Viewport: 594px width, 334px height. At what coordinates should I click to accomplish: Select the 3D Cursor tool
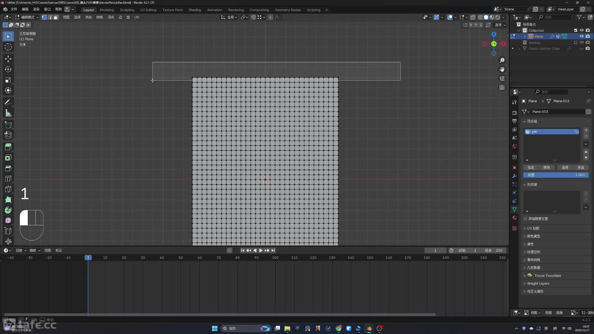point(8,47)
